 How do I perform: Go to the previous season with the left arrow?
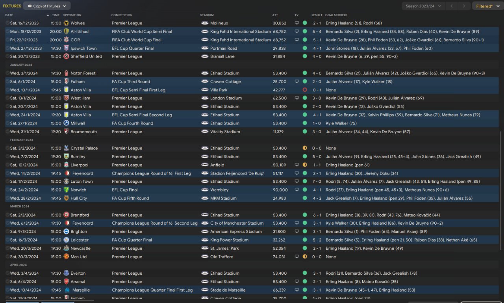coord(452,6)
